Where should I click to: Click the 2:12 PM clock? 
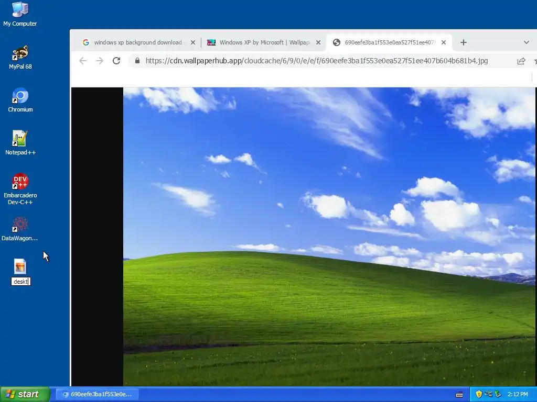[x=518, y=394]
